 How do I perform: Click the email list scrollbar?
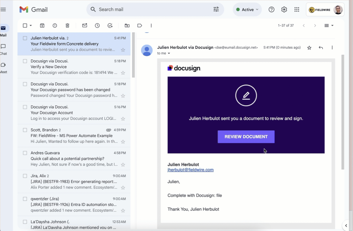(x=133, y=55)
